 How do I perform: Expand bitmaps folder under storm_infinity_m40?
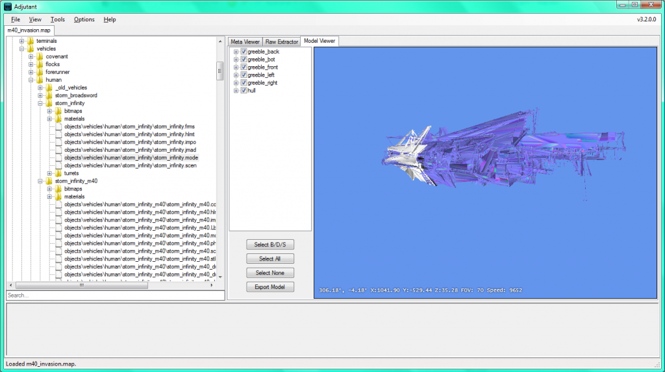[x=49, y=189]
